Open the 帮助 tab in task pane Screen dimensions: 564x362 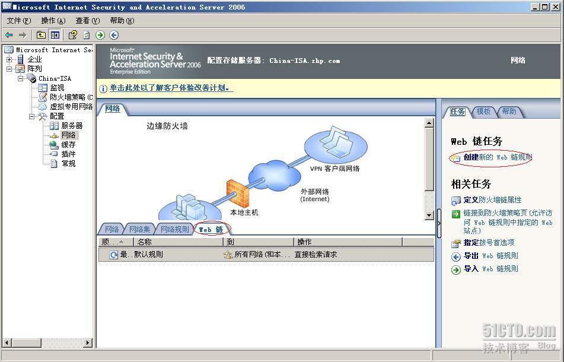point(509,112)
